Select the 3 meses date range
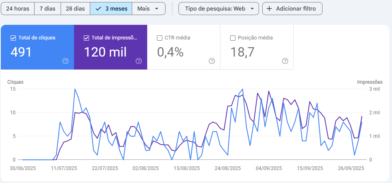The height and width of the screenshot is (183, 392). click(x=111, y=9)
